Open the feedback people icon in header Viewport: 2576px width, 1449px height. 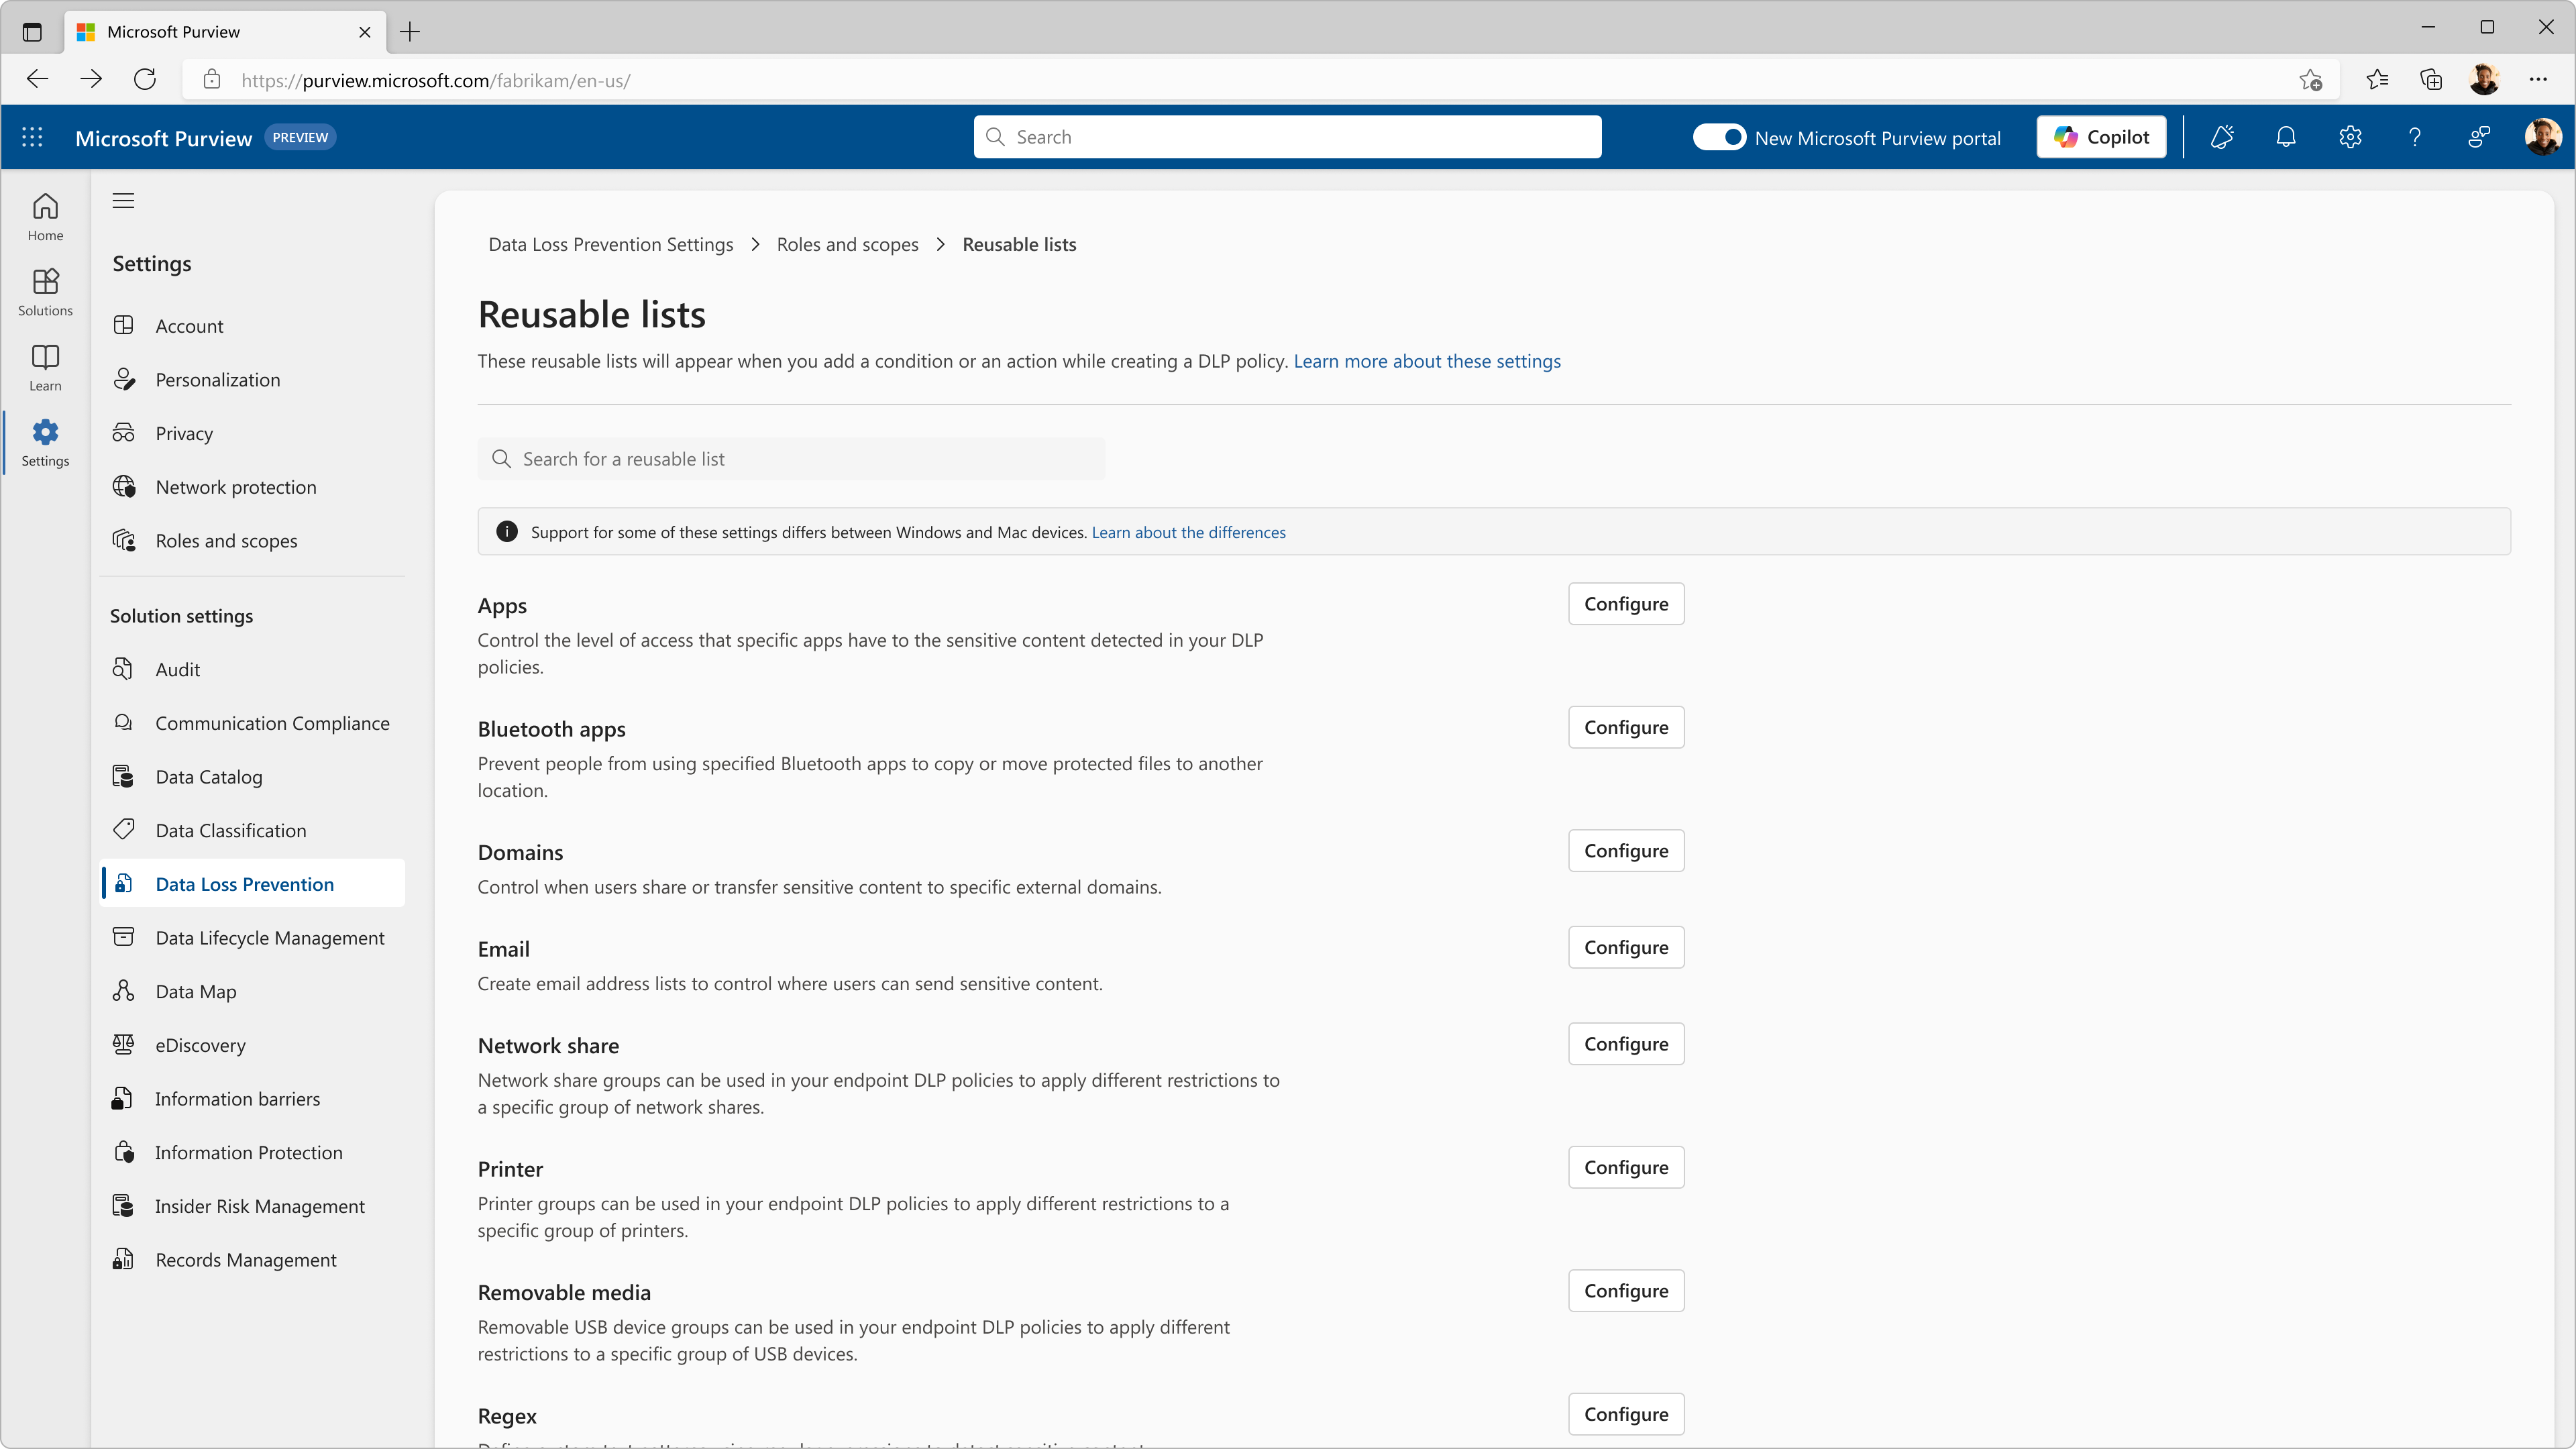click(x=2479, y=137)
